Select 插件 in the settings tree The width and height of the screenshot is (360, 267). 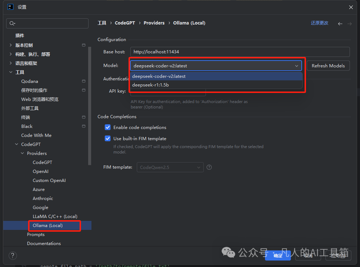click(x=20, y=36)
